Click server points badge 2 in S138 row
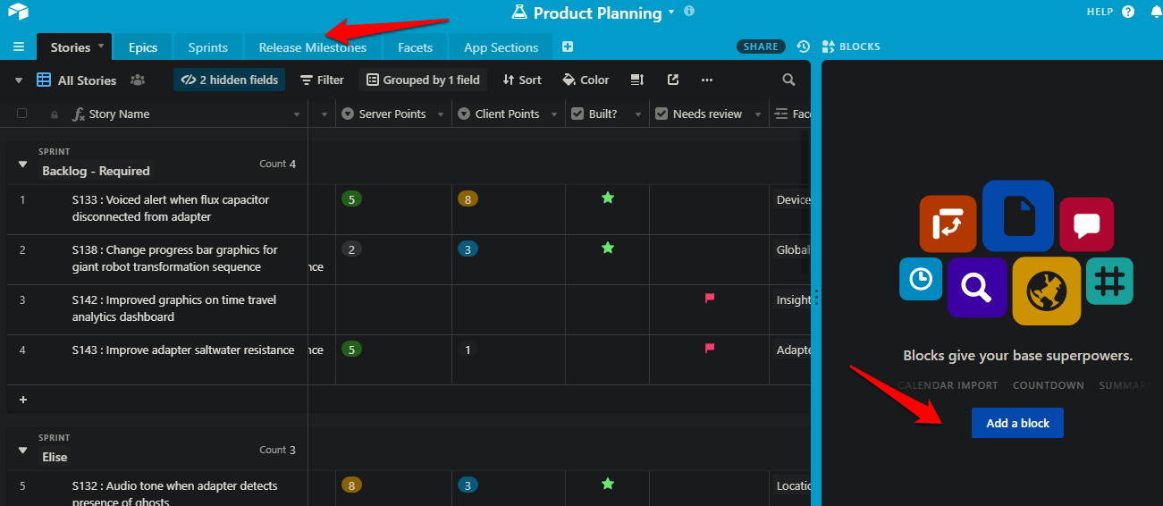 click(x=352, y=249)
